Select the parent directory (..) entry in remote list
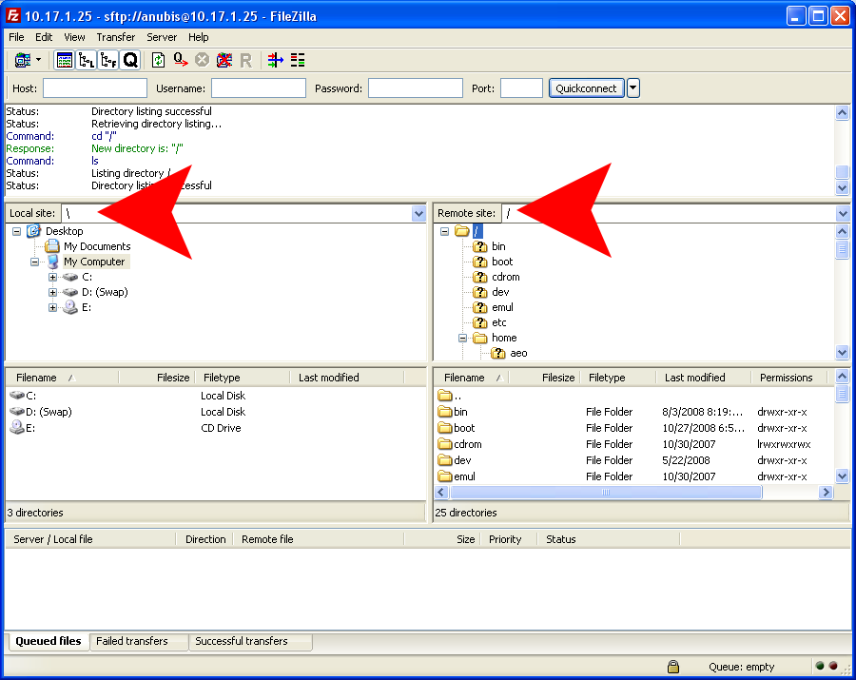This screenshot has width=856, height=680. click(x=633, y=396)
